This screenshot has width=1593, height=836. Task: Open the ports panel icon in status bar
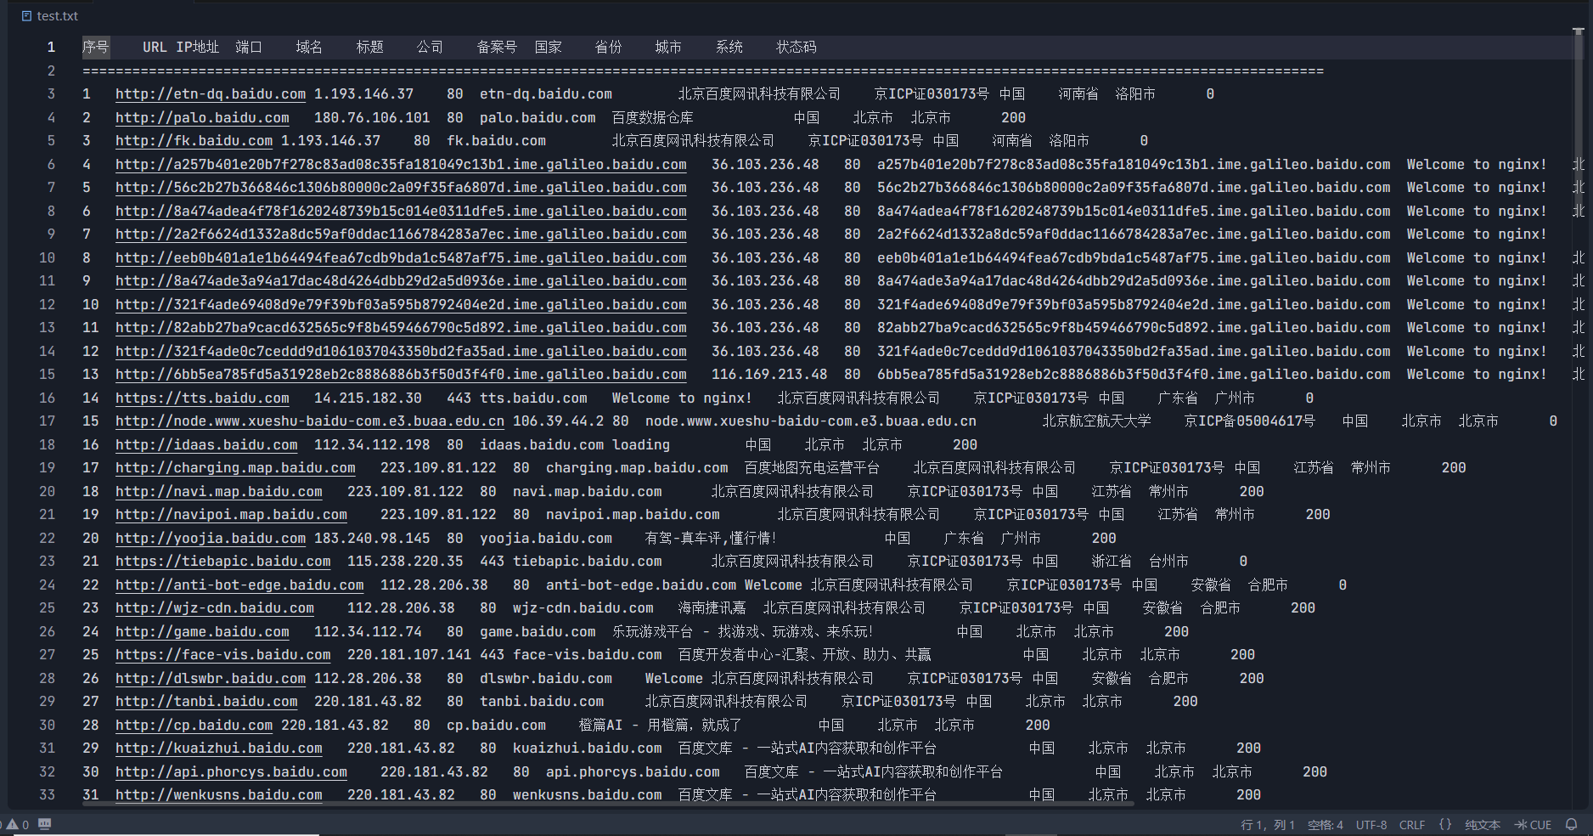click(45, 824)
